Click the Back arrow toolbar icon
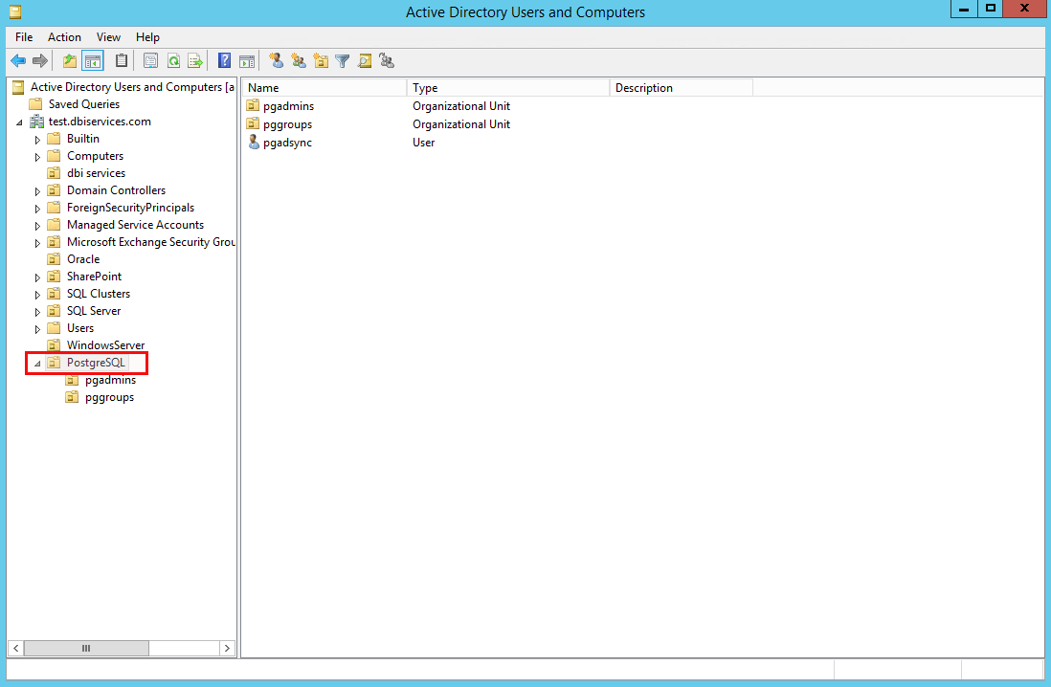 [18, 61]
